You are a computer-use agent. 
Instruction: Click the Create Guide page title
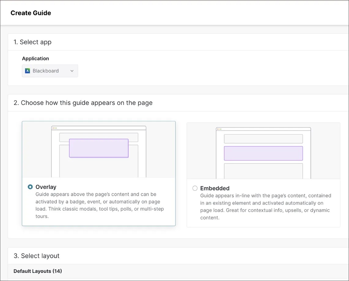click(31, 13)
